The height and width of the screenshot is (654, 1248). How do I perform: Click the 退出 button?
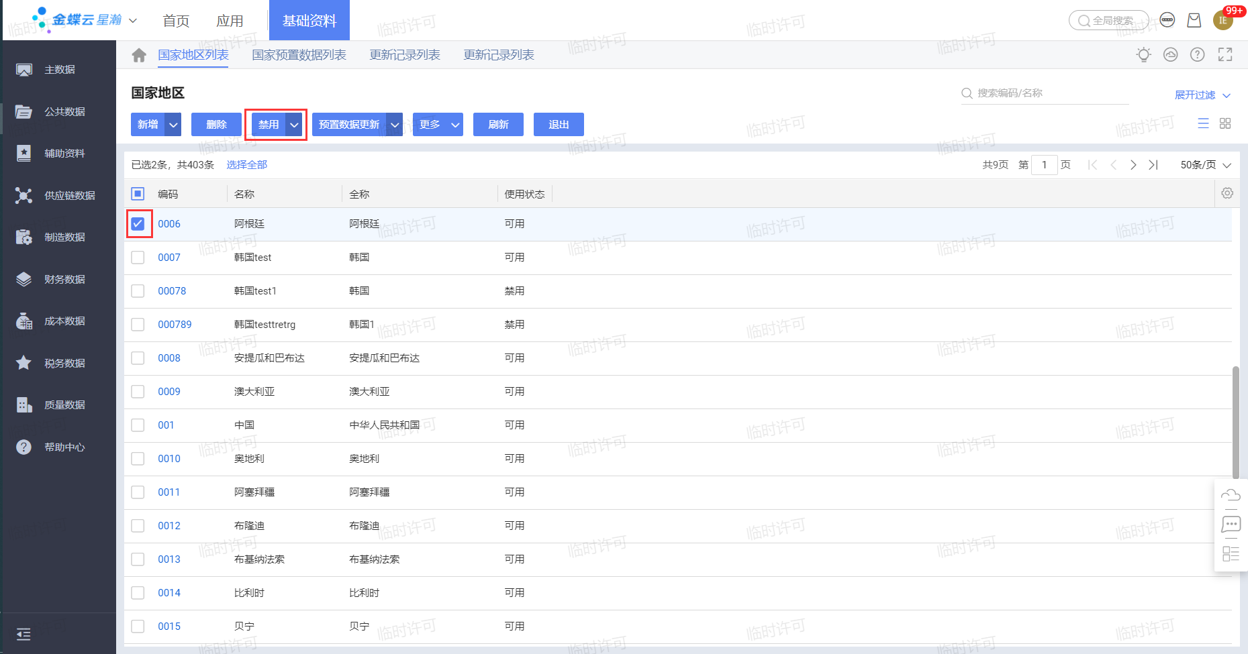559,125
